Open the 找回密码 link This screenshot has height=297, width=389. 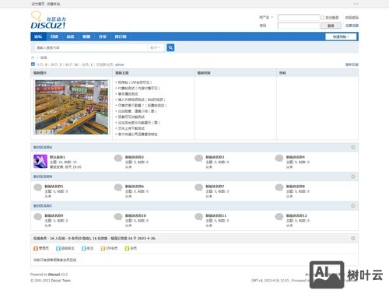[x=352, y=18]
